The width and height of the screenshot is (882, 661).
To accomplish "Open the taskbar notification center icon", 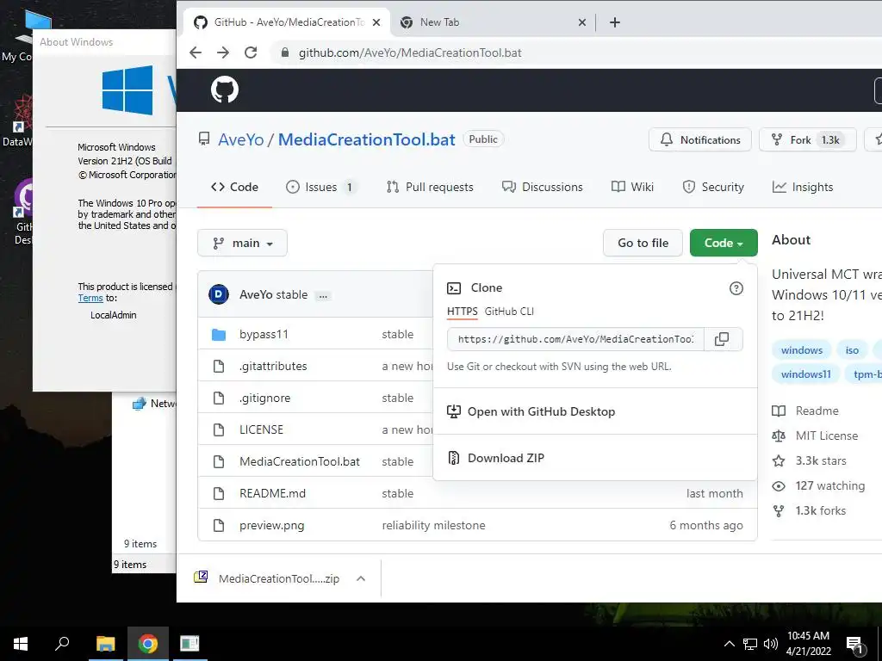I will point(855,644).
